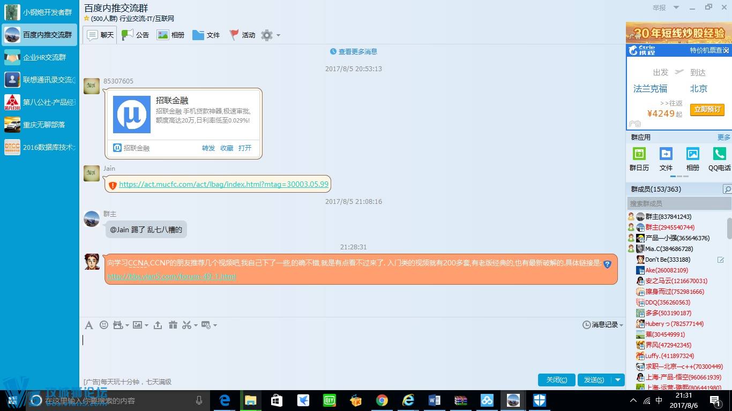The height and width of the screenshot is (411, 732).
Task: Click the animated sticker (VIP magic face) icon
Action: tap(118, 325)
